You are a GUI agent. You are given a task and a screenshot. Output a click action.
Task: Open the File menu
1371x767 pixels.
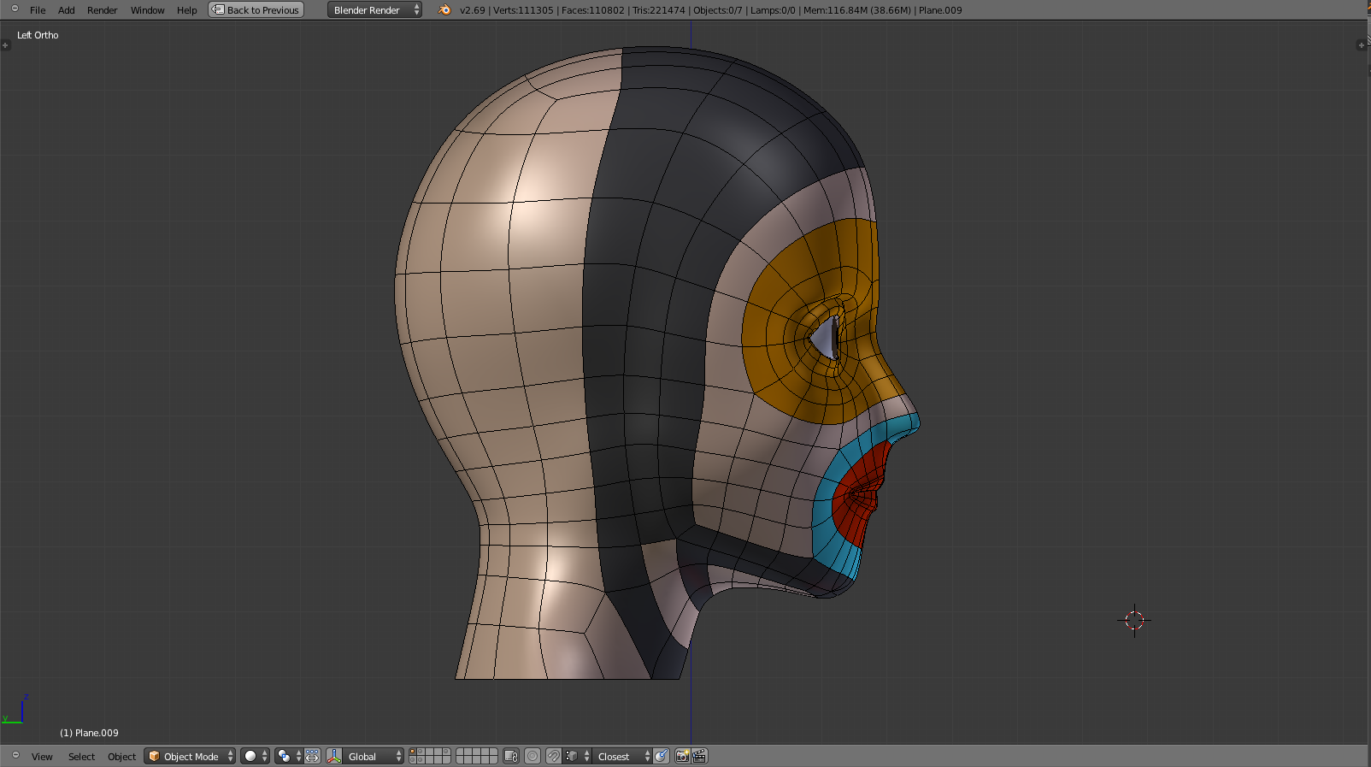[38, 10]
